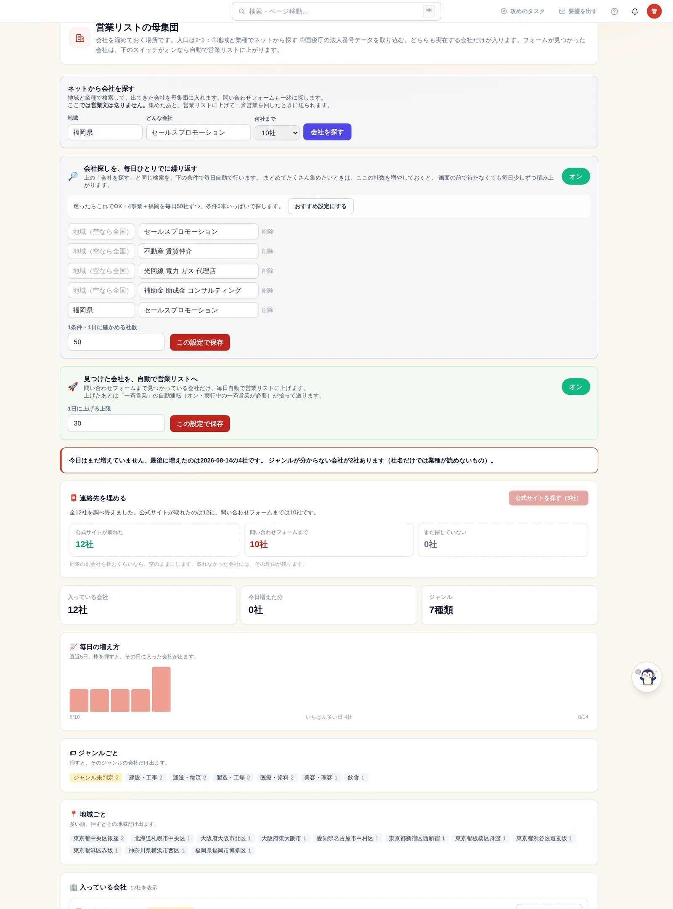Open notifications bell icon
Screen dimensions: 673x909
click(x=635, y=11)
